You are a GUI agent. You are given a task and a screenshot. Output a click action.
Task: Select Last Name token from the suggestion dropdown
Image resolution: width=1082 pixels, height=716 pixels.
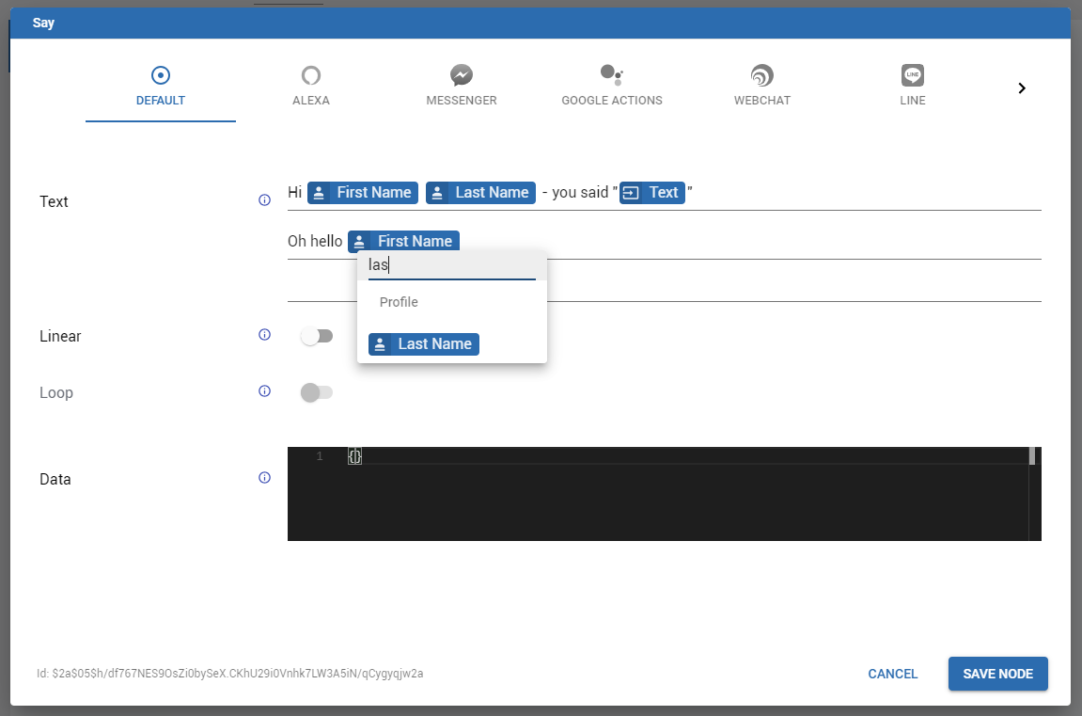[424, 344]
